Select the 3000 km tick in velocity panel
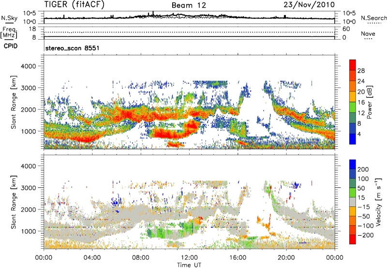 pyautogui.click(x=29, y=188)
